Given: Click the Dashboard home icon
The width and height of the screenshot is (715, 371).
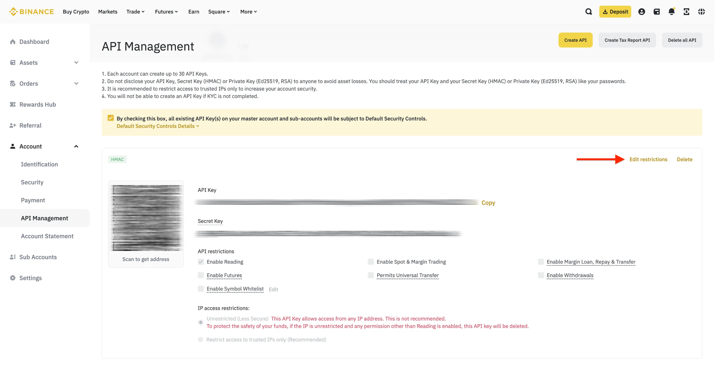Looking at the screenshot, I should pyautogui.click(x=13, y=41).
